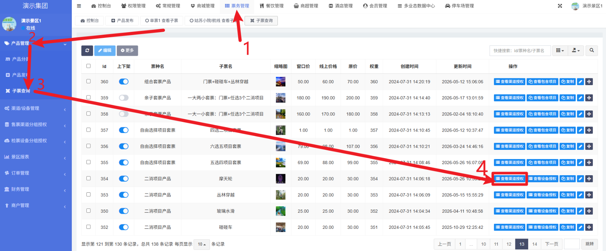Expand 订单管理 sidebar menu
The width and height of the screenshot is (606, 251).
[36, 173]
